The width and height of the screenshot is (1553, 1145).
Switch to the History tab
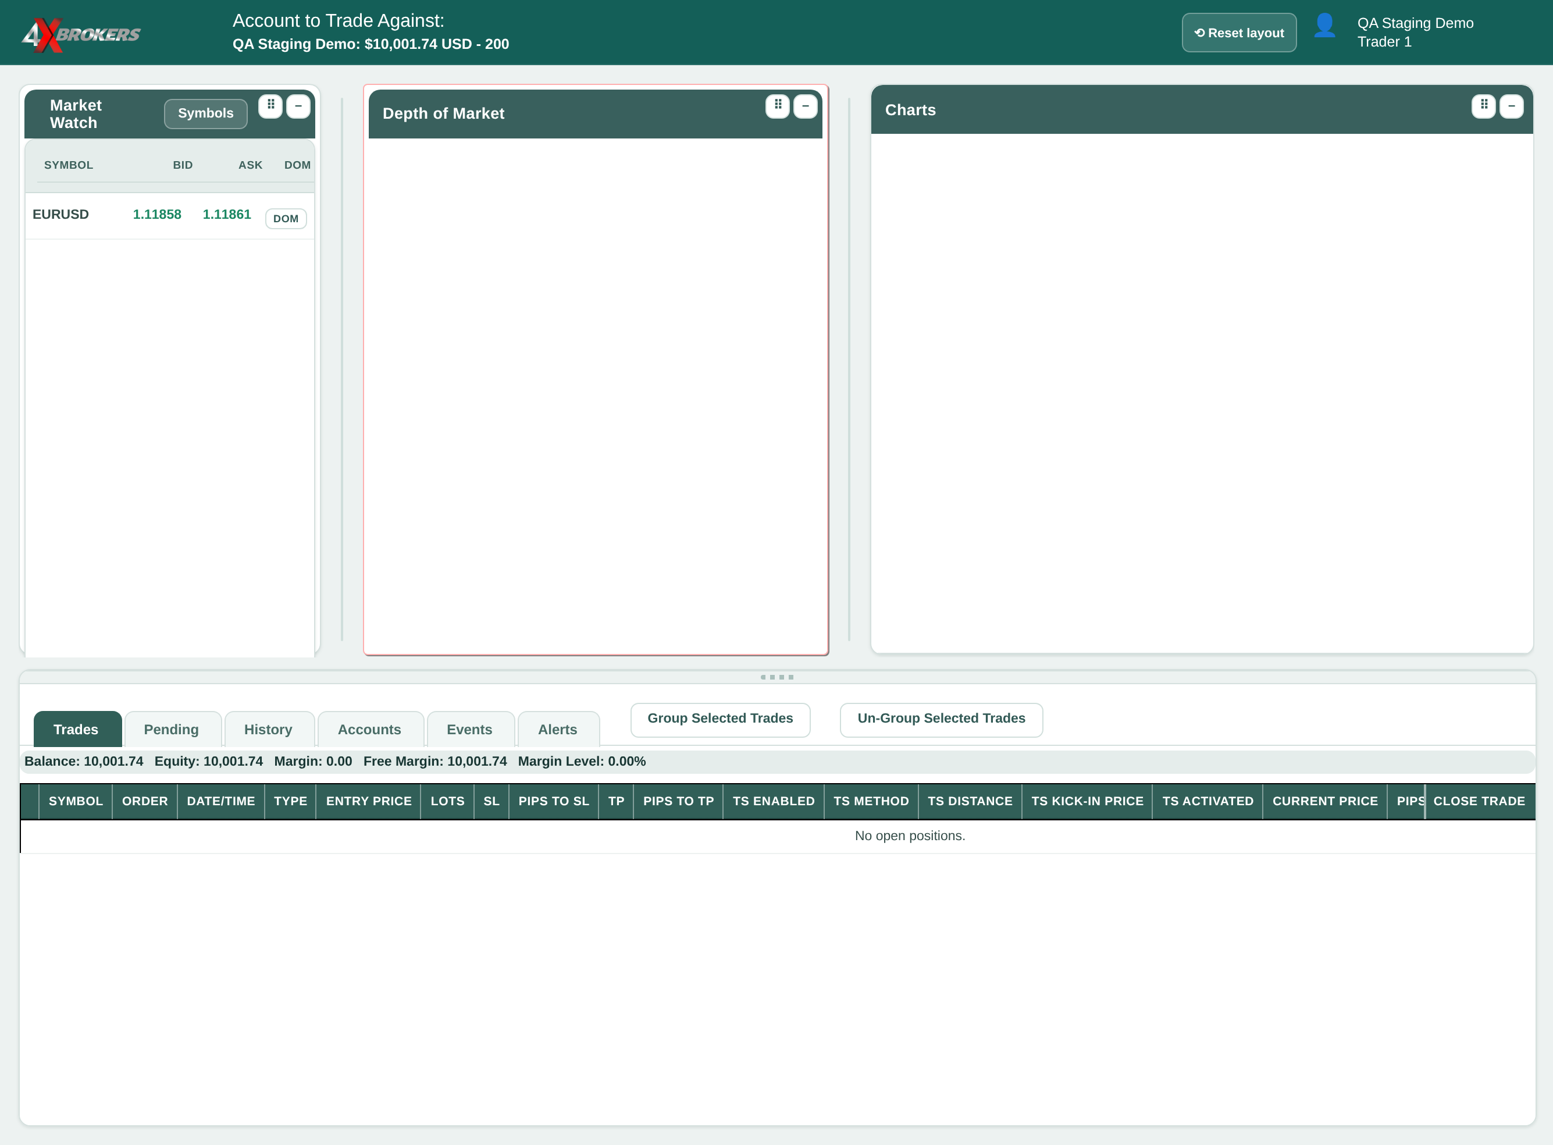(x=269, y=729)
